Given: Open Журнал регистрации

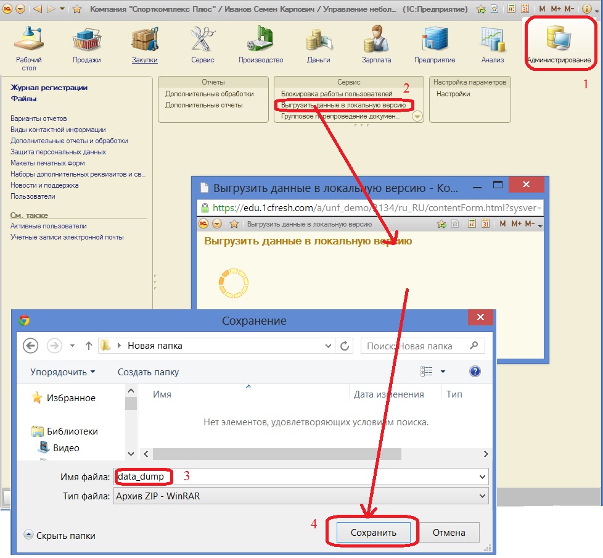Looking at the screenshot, I should [x=49, y=88].
